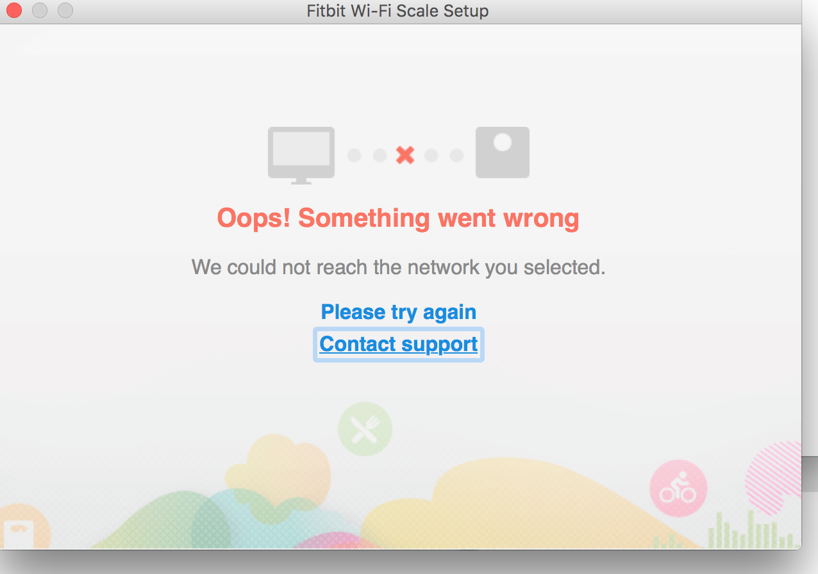Close the Fitbit Wi-Fi Scale Setup window
This screenshot has height=574, width=818.
coord(14,11)
